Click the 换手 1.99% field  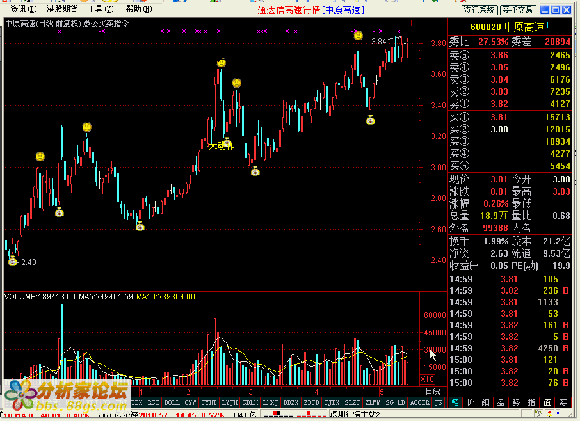click(479, 241)
